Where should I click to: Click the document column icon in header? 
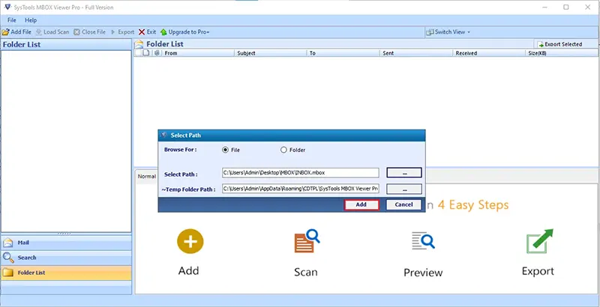coord(146,53)
